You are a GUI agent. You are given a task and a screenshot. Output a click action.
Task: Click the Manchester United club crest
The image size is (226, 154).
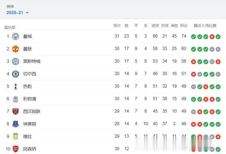coord(16,49)
